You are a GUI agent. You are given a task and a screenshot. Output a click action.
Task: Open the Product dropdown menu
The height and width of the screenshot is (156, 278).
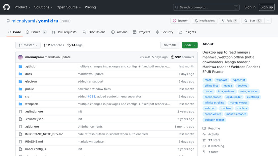pyautogui.click(x=23, y=7)
